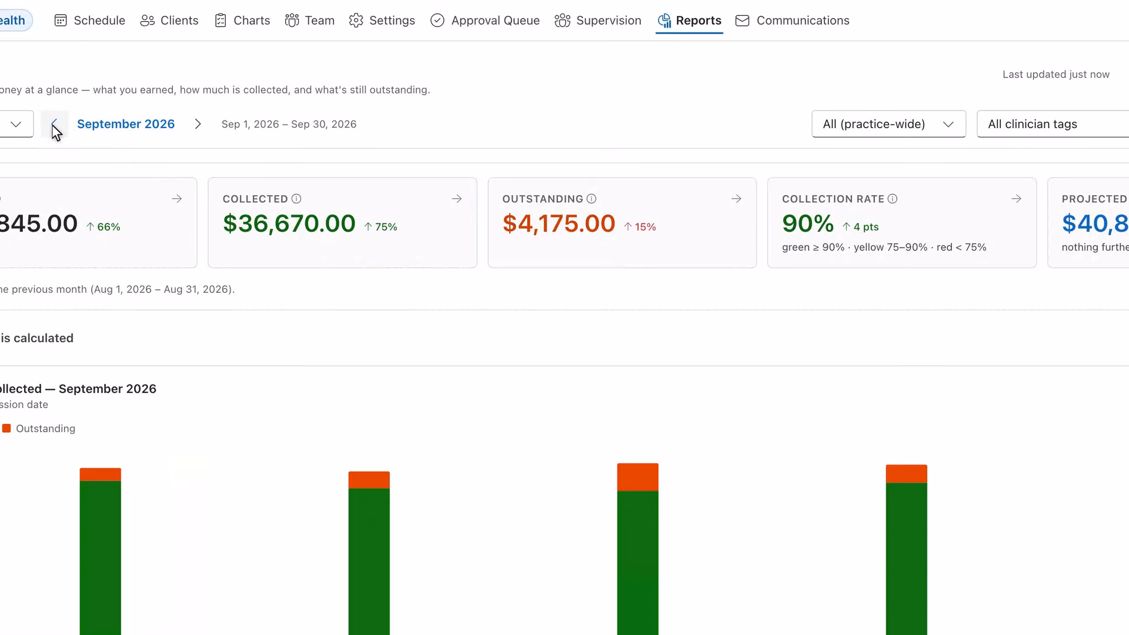This screenshot has height=635, width=1129.
Task: Open the Approval Queue tab
Action: coord(485,21)
